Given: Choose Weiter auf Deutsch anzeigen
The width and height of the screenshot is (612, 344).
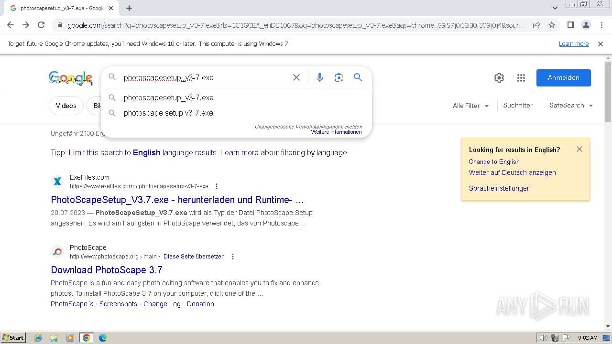Looking at the screenshot, I should tap(513, 172).
